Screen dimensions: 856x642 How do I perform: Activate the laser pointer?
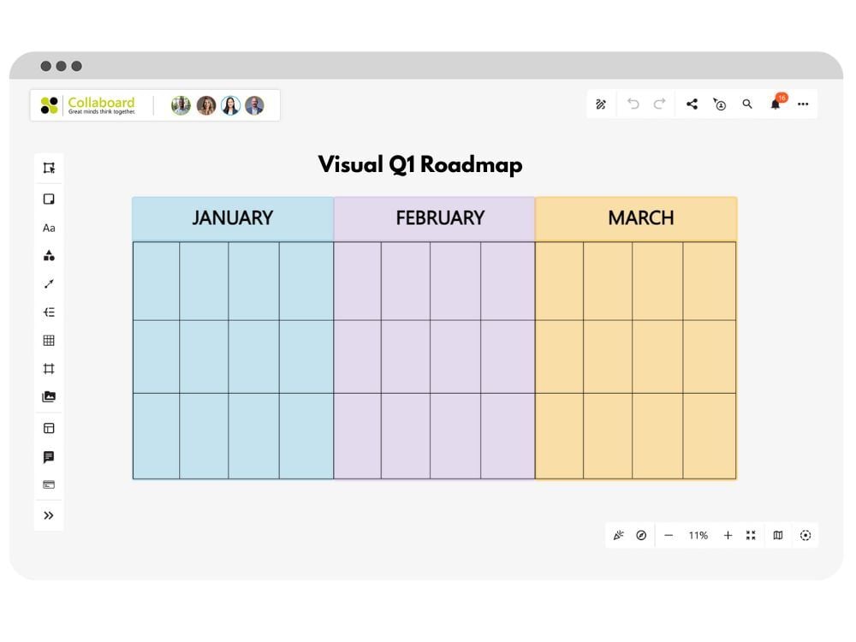point(620,535)
